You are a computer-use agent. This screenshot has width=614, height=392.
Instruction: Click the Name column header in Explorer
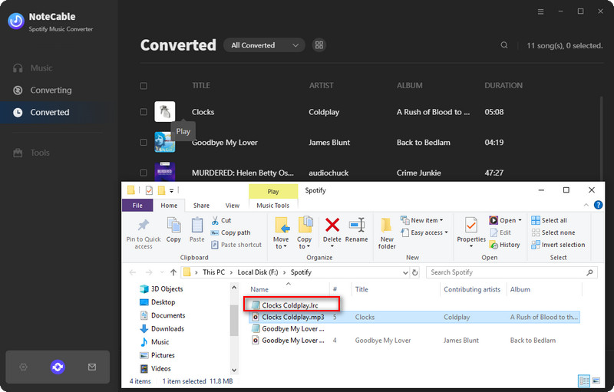click(x=259, y=289)
